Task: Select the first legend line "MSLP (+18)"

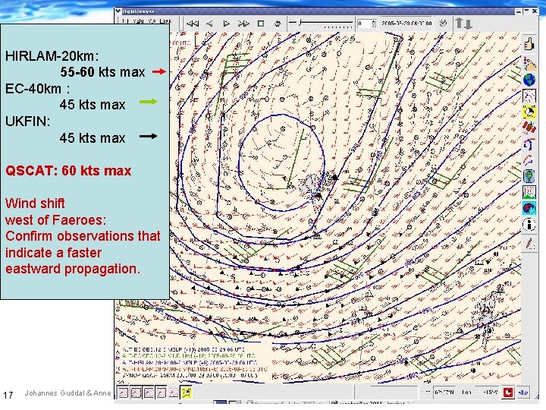Action: (x=183, y=349)
